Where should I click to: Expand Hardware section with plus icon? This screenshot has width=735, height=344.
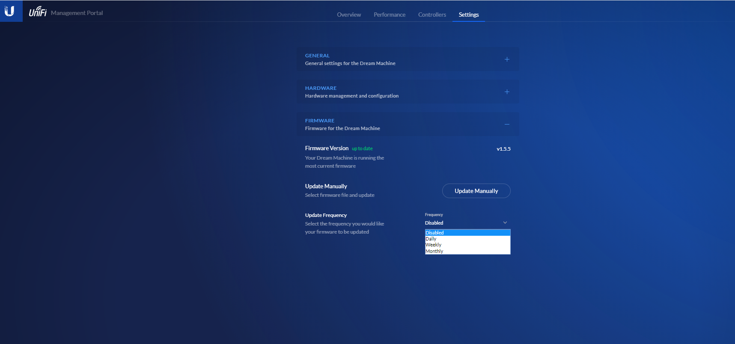pos(507,92)
